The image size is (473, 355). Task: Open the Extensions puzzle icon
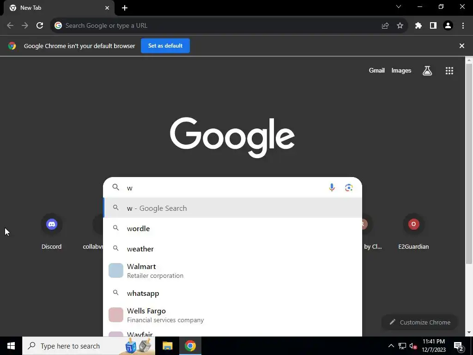[418, 26]
